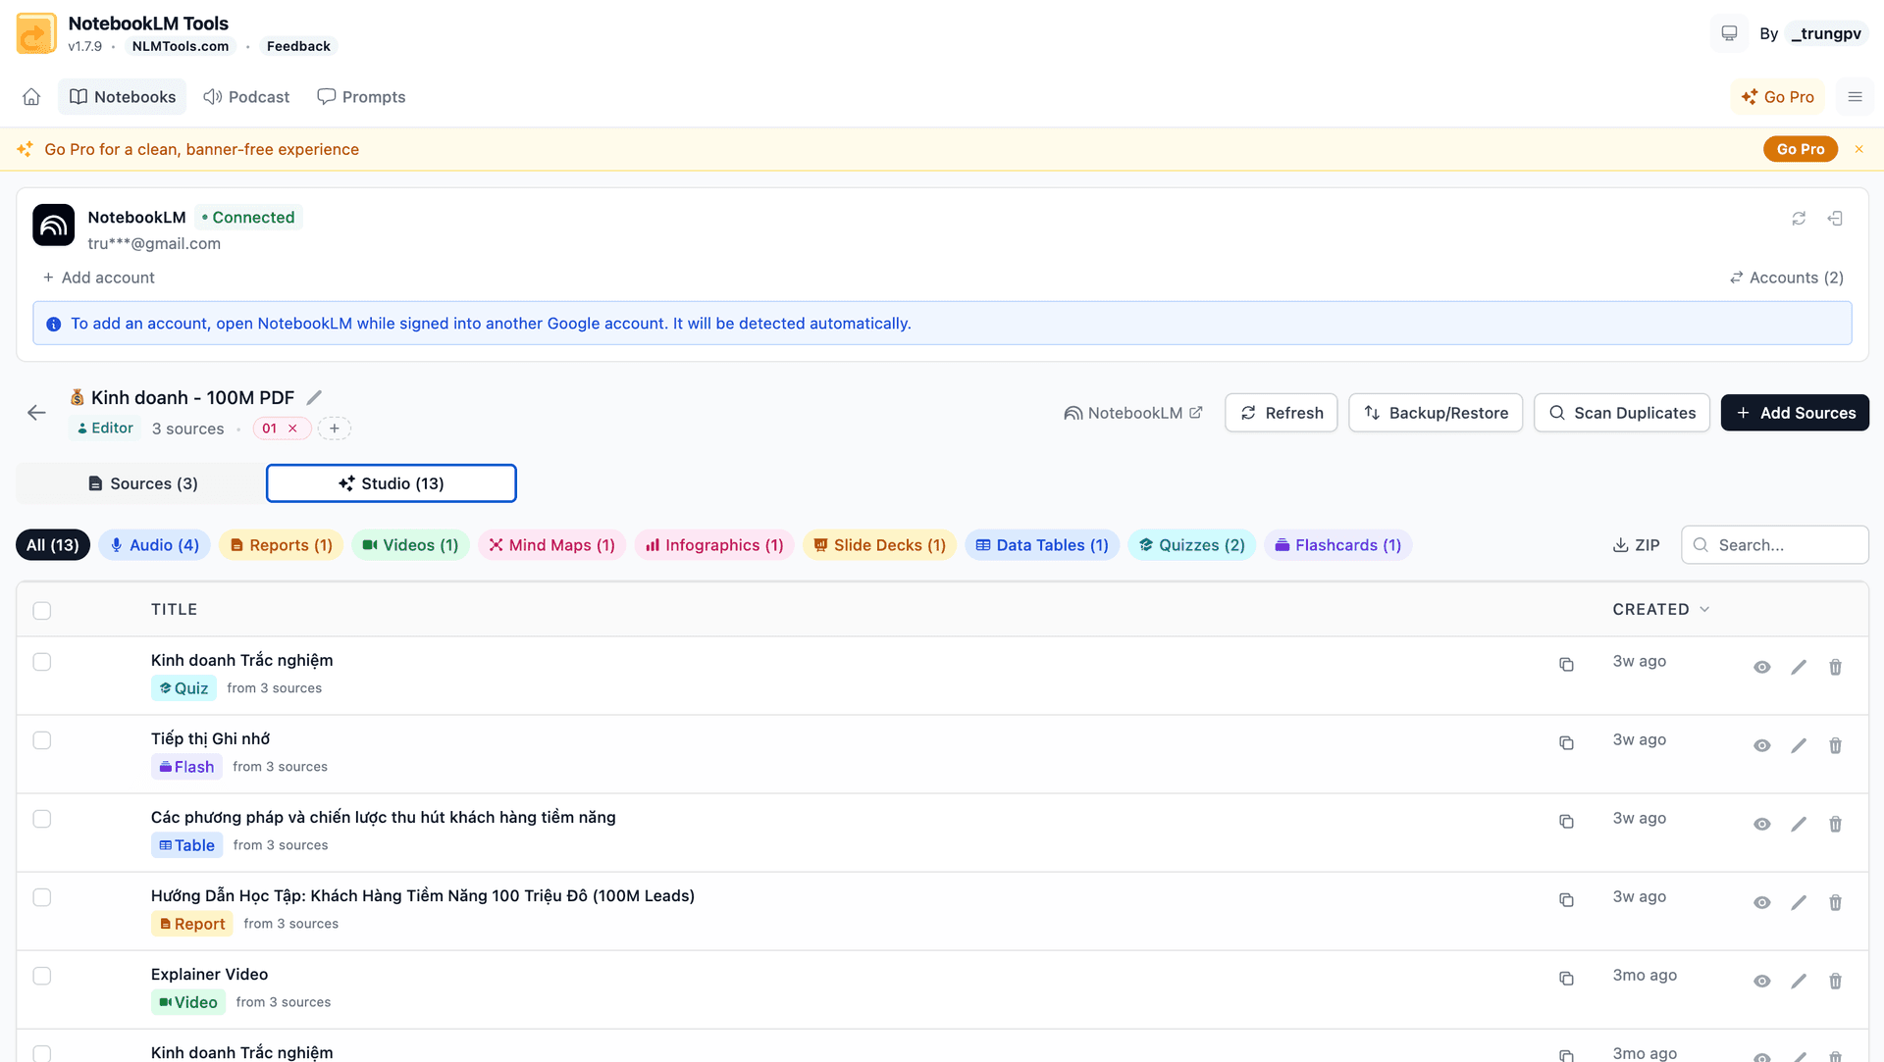The height and width of the screenshot is (1062, 1884).
Task: Check the Tiếp thị Ghi nhớ row checkbox
Action: coord(41,740)
